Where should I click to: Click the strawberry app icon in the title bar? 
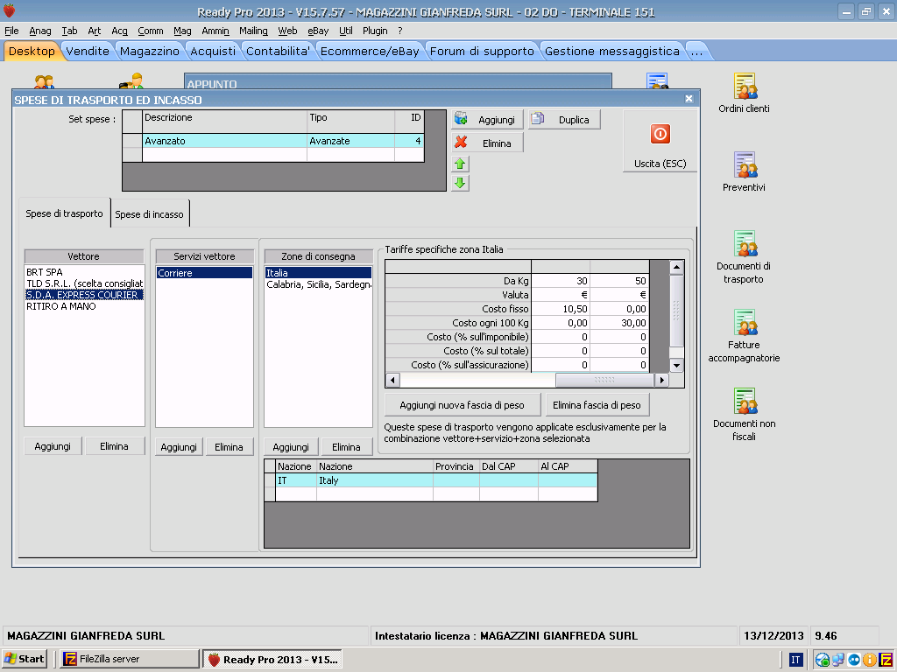[9, 10]
